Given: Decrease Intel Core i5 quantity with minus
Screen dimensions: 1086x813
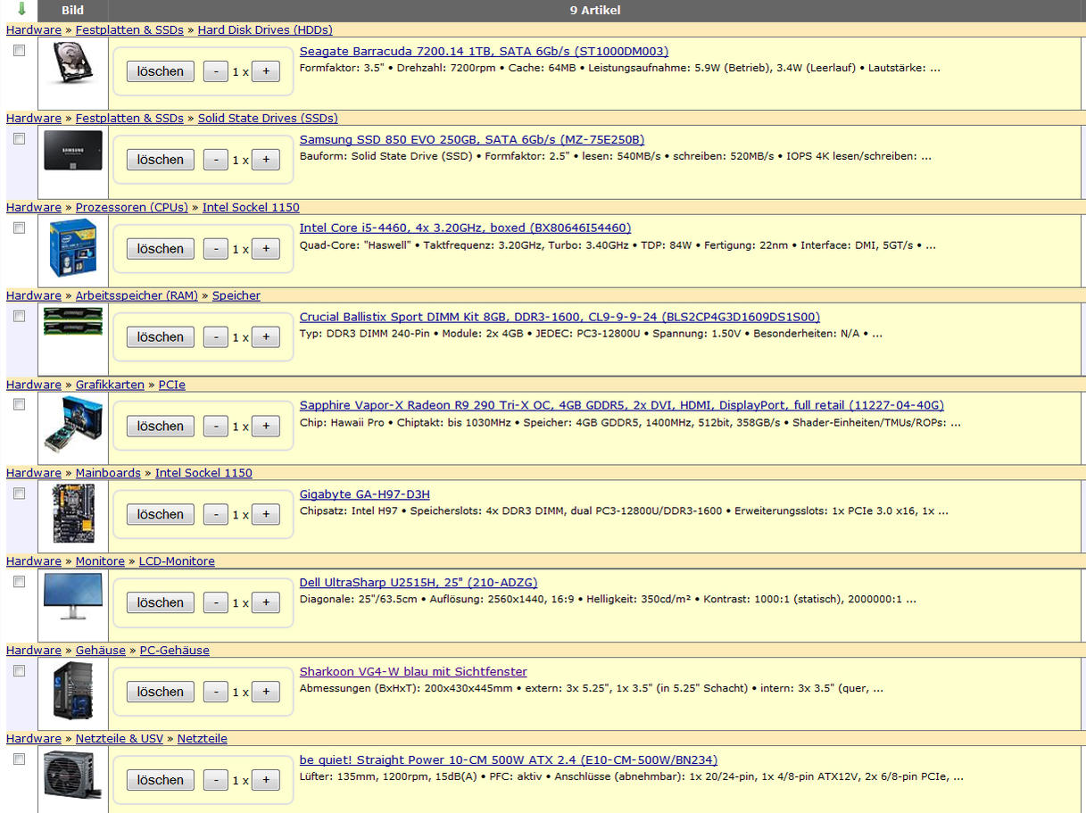Looking at the screenshot, I should coord(216,249).
